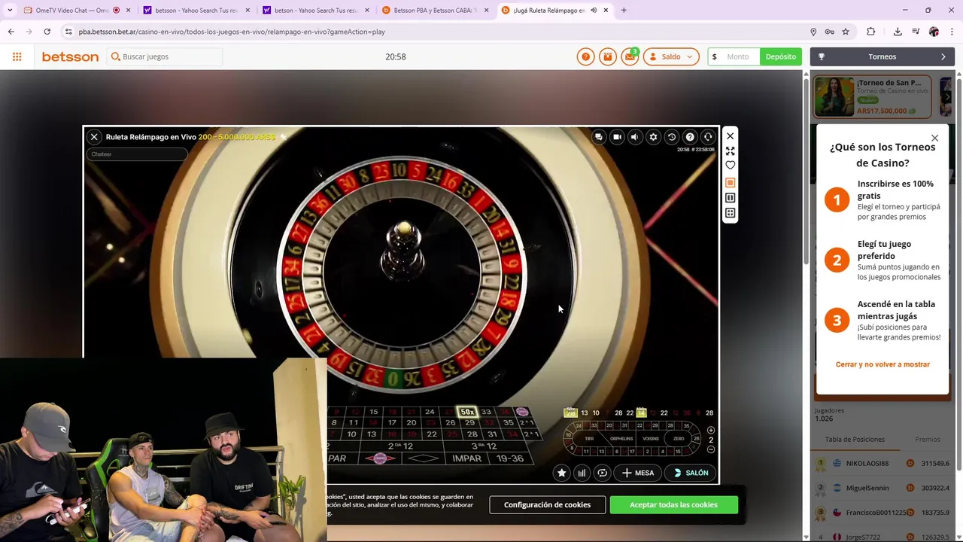Switch to Tabla de Posiciones tab
Image resolution: width=963 pixels, height=542 pixels.
point(855,439)
